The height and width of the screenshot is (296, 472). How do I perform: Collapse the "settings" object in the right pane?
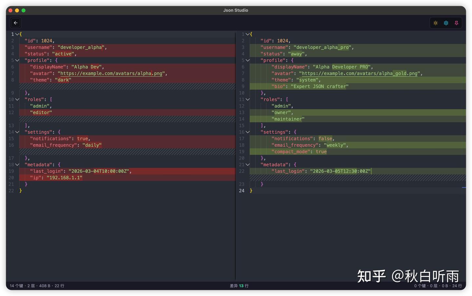click(x=247, y=132)
